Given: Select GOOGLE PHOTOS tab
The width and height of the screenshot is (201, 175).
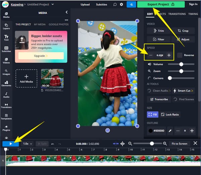Looking at the screenshot, I should [59, 24].
